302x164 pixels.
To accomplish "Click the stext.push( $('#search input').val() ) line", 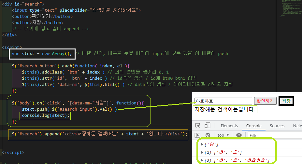I will [x=69, y=109].
